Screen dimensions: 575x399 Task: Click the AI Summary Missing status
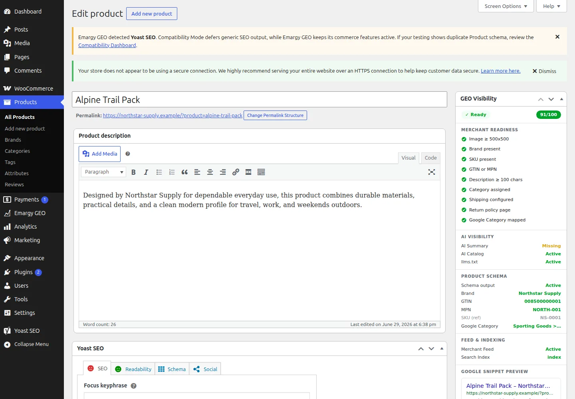click(x=551, y=246)
